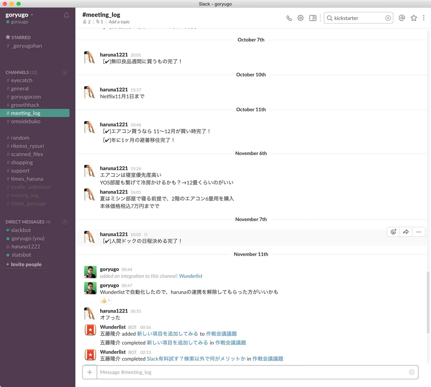The width and height of the screenshot is (431, 387).
Task: Switch to #growthhack channel
Action: 23,105
